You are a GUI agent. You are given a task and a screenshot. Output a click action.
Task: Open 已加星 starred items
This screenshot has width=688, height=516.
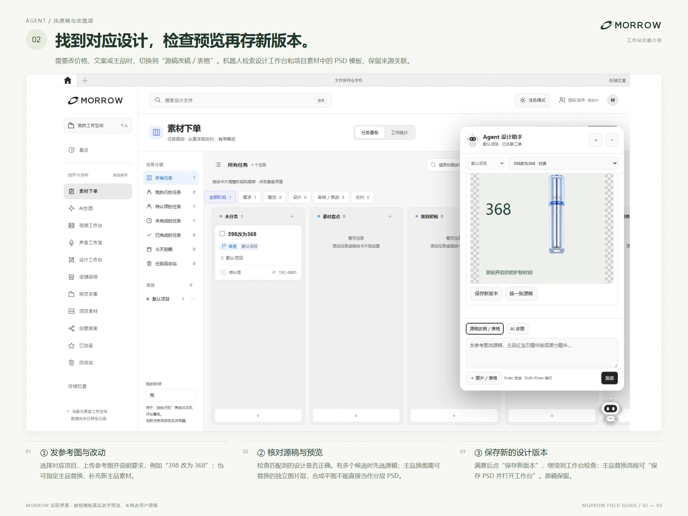click(98, 346)
